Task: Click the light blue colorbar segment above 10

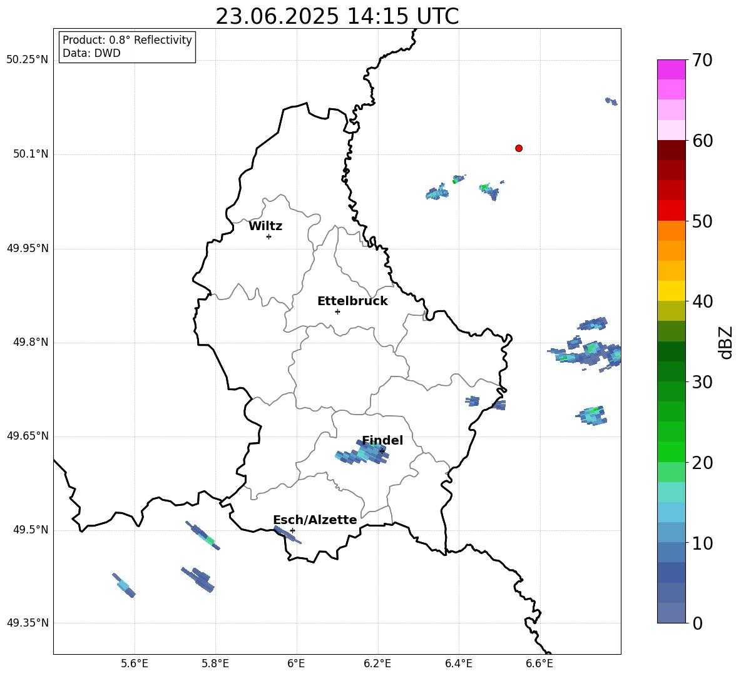Action: [671, 533]
